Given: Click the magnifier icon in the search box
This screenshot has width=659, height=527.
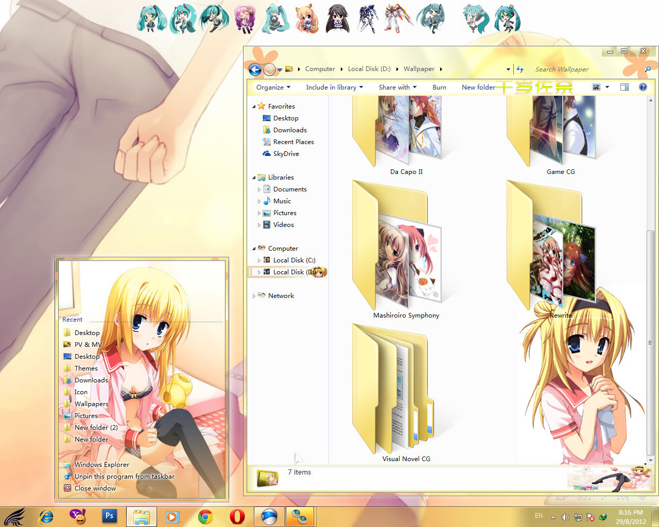Looking at the screenshot, I should pyautogui.click(x=648, y=69).
